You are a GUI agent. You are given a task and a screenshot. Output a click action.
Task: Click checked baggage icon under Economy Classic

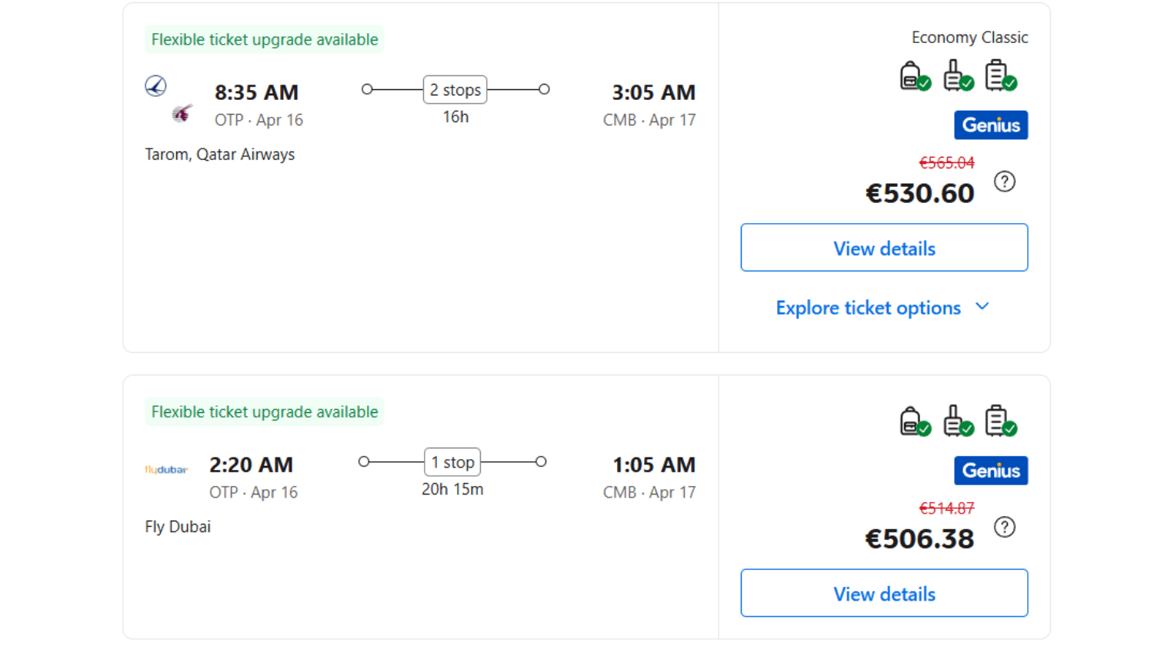[x=999, y=76]
